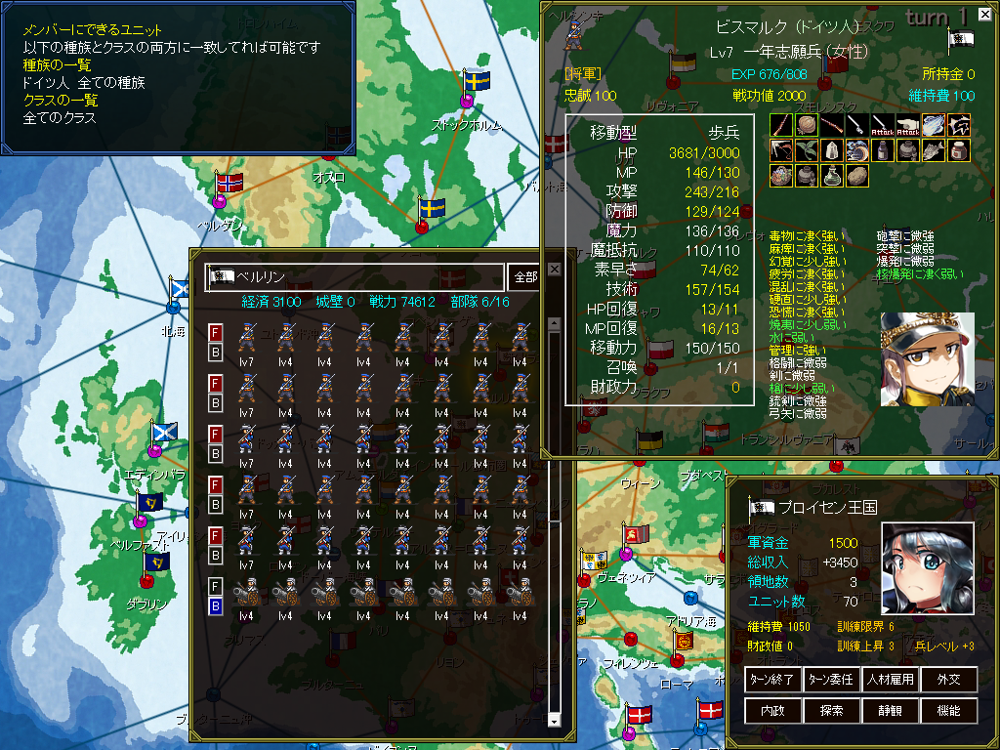
Task: Click the green herb leaves icon
Action: (807, 150)
